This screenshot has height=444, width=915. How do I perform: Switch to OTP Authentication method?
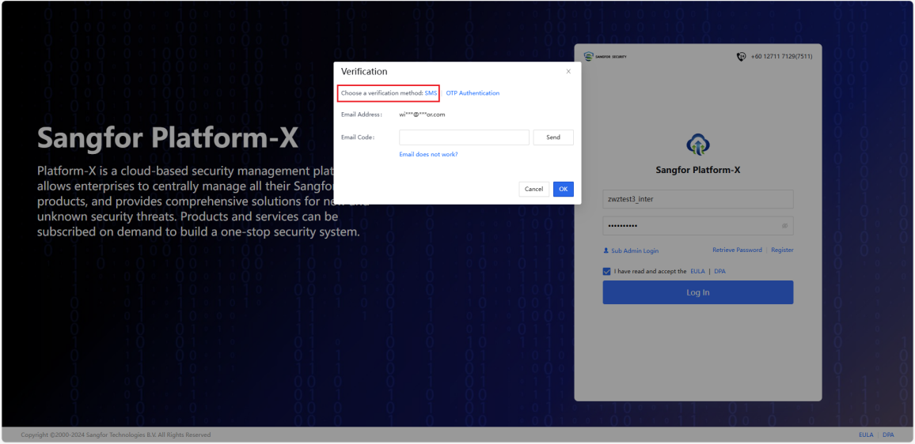[x=473, y=93]
